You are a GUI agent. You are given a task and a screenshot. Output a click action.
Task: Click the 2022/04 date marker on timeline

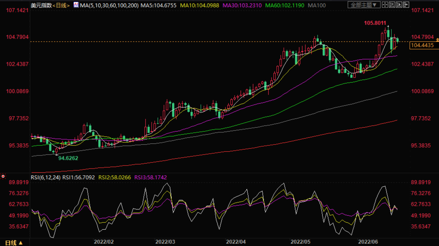(236, 242)
